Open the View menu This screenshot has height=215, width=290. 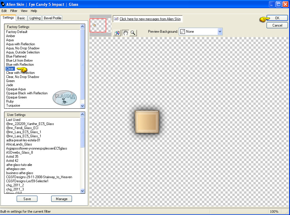coord(24,11)
